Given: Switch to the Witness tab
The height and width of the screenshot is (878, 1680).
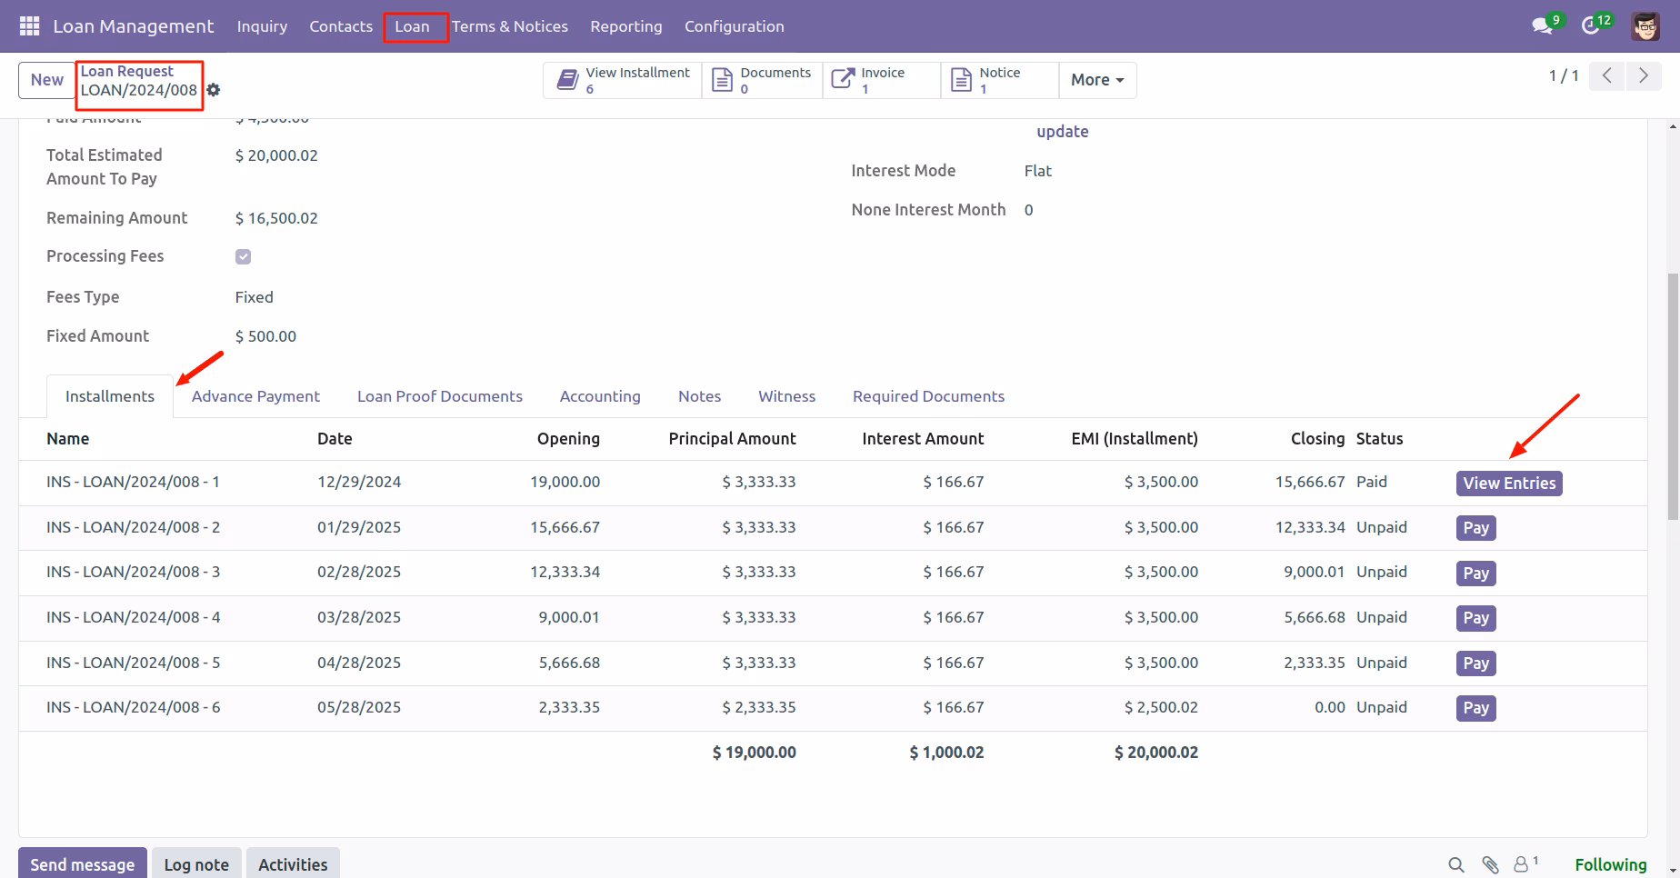Looking at the screenshot, I should 787,396.
